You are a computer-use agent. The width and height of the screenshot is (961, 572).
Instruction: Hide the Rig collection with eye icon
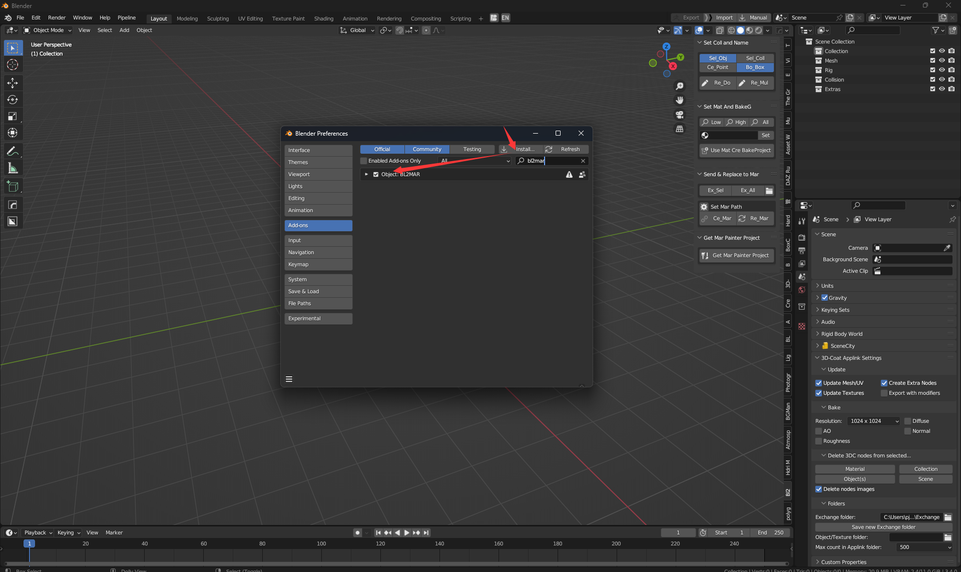point(941,70)
